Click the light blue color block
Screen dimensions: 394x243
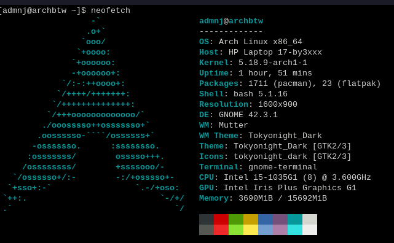coord(266,229)
